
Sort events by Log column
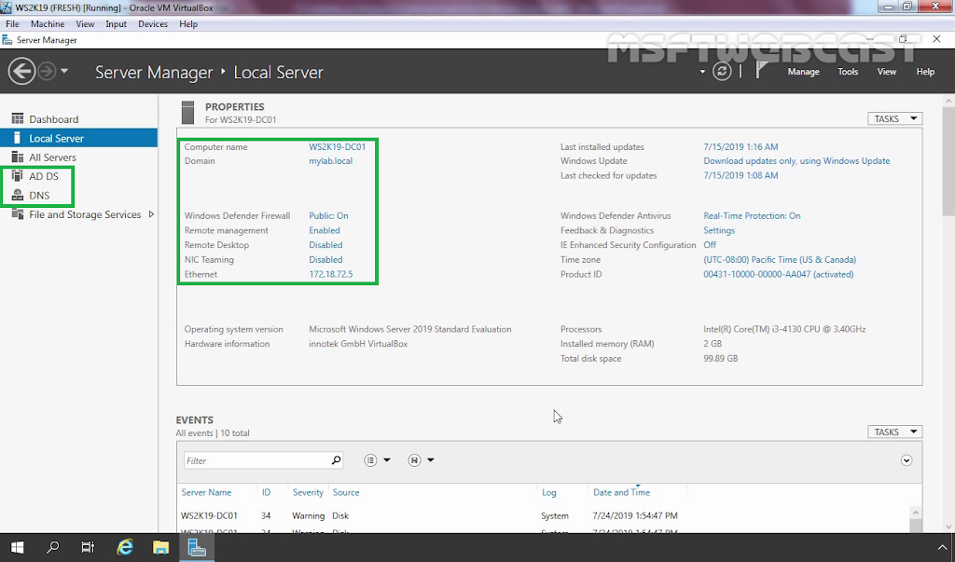[548, 492]
